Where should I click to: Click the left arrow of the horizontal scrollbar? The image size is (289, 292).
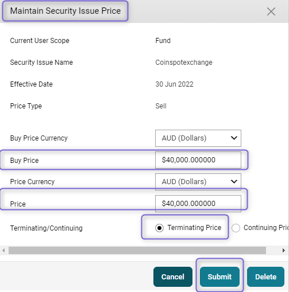[x=3, y=250]
